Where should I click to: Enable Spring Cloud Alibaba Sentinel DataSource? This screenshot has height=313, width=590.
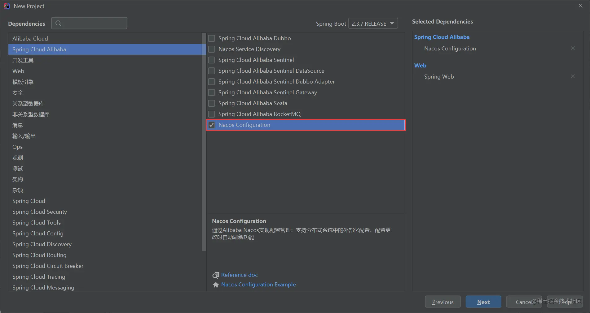(x=212, y=71)
